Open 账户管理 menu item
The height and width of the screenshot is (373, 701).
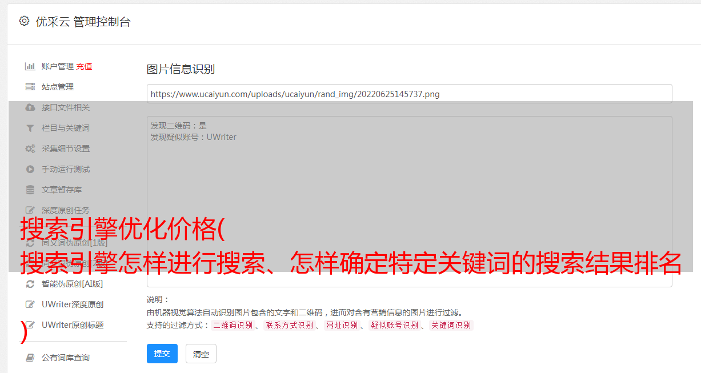pos(58,66)
